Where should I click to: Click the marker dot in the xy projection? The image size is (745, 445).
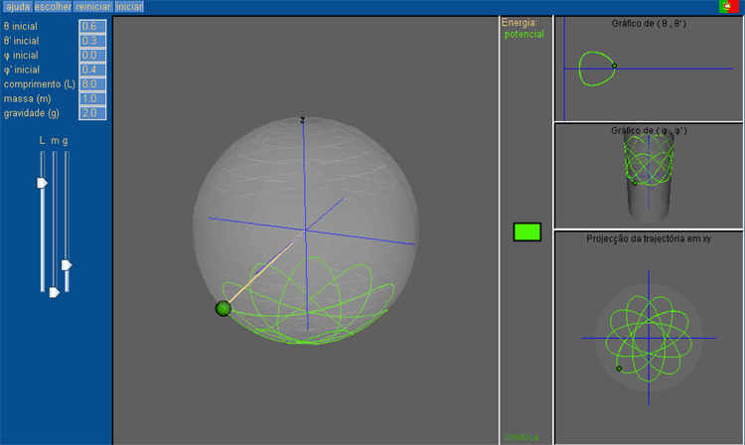(x=619, y=369)
